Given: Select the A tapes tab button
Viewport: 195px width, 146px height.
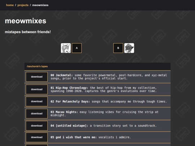Looking at the screenshot, I should 77,48.
